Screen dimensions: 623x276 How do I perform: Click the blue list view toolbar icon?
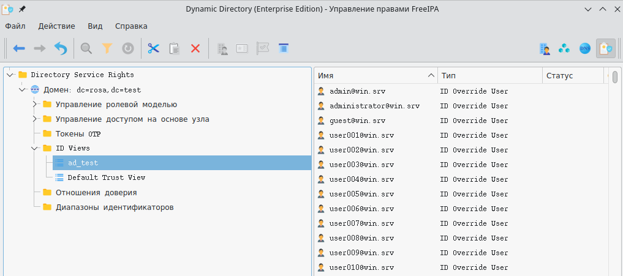coord(283,48)
